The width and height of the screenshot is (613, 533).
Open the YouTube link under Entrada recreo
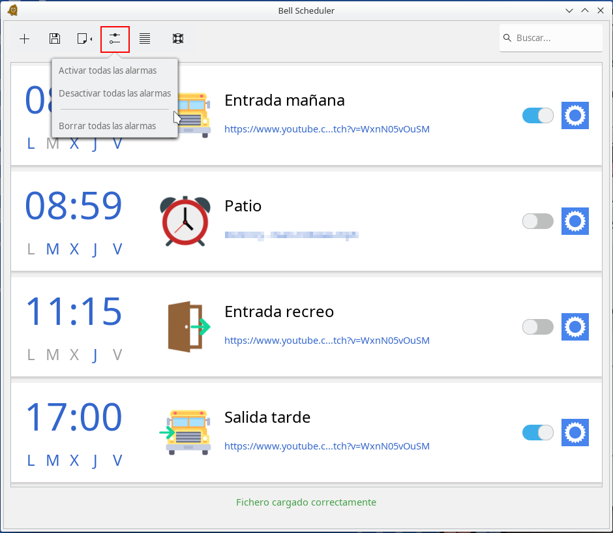click(x=327, y=341)
